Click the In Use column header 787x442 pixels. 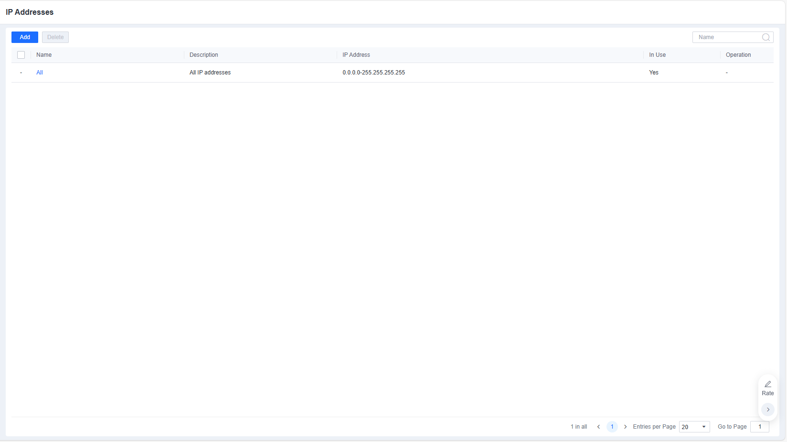point(657,55)
